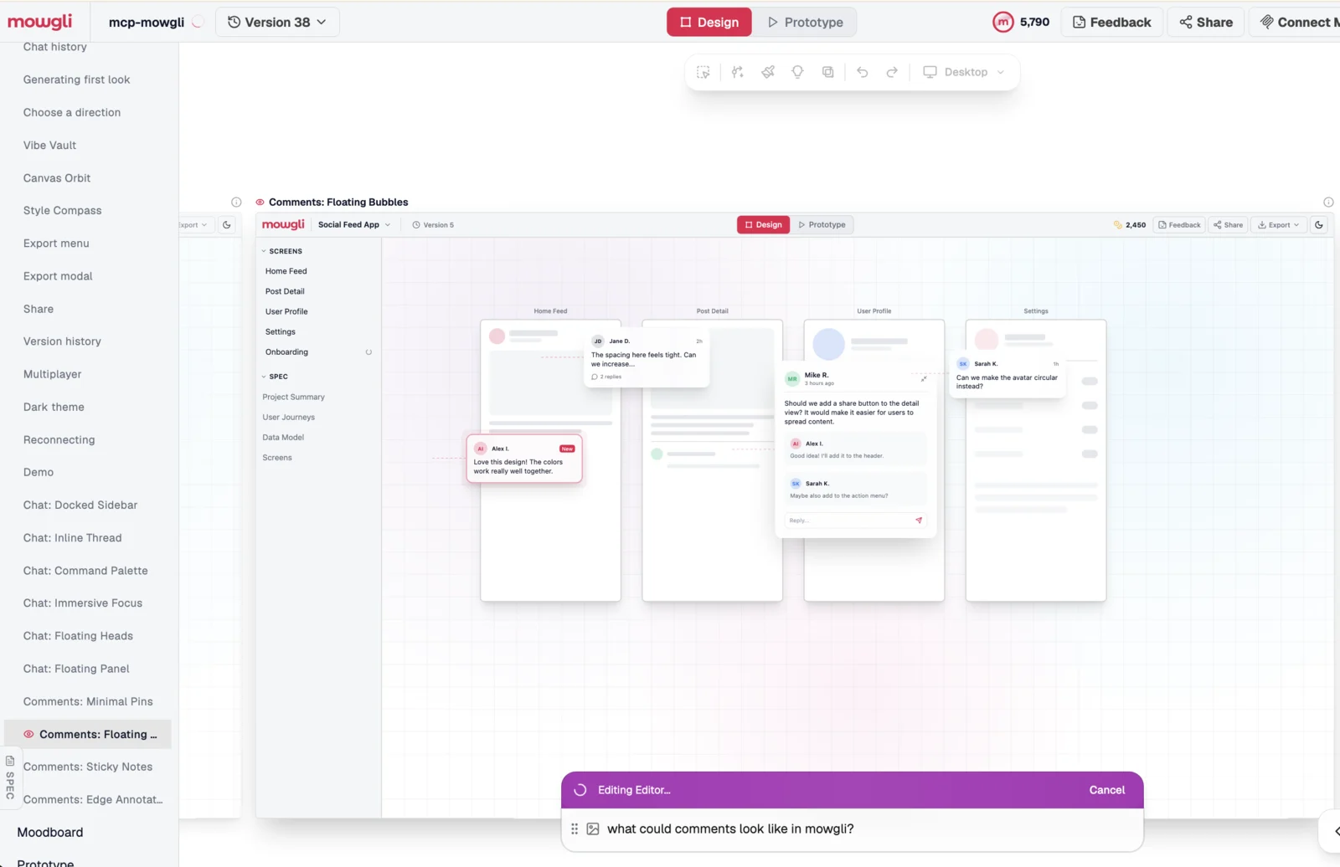This screenshot has width=1340, height=867.
Task: Click the undo arrow in toolbar
Action: click(862, 72)
